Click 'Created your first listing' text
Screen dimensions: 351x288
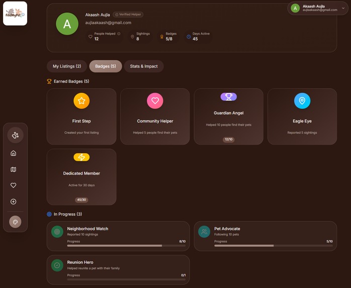tap(81, 133)
